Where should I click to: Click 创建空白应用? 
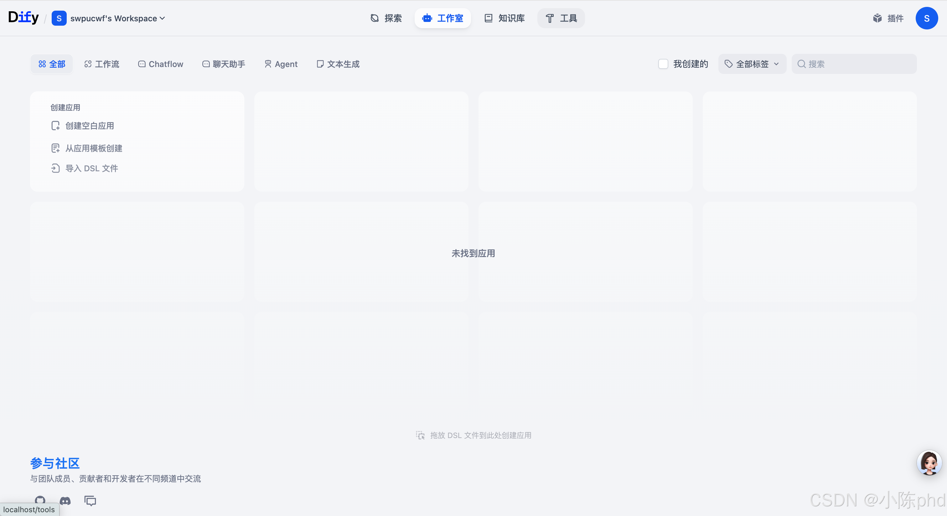point(89,126)
